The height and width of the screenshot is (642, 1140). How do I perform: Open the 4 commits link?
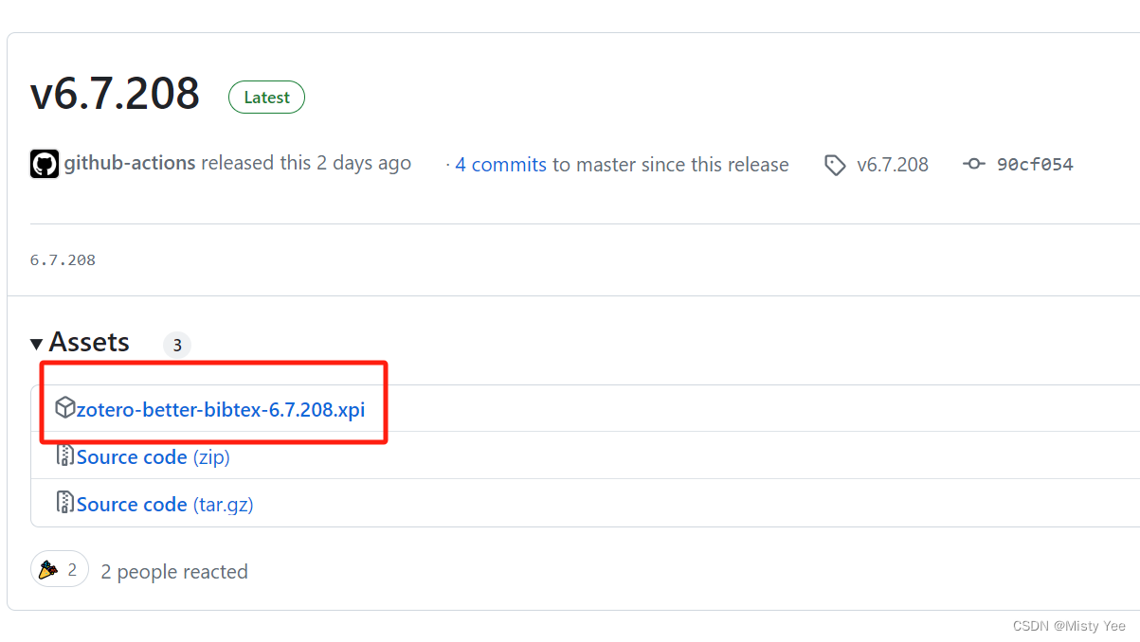coord(500,165)
